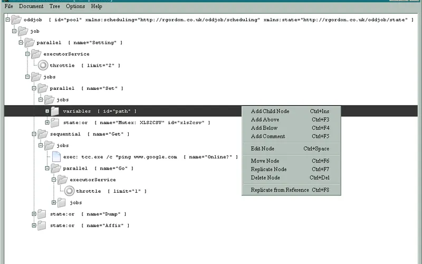
Task: Click the state:or xls2csv folder icon
Action: coord(55,122)
